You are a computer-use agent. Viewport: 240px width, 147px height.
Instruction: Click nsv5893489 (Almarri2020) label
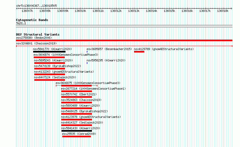pyautogui.click(x=80, y=106)
